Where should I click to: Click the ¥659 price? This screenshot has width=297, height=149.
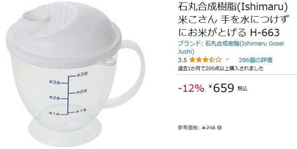point(222,88)
